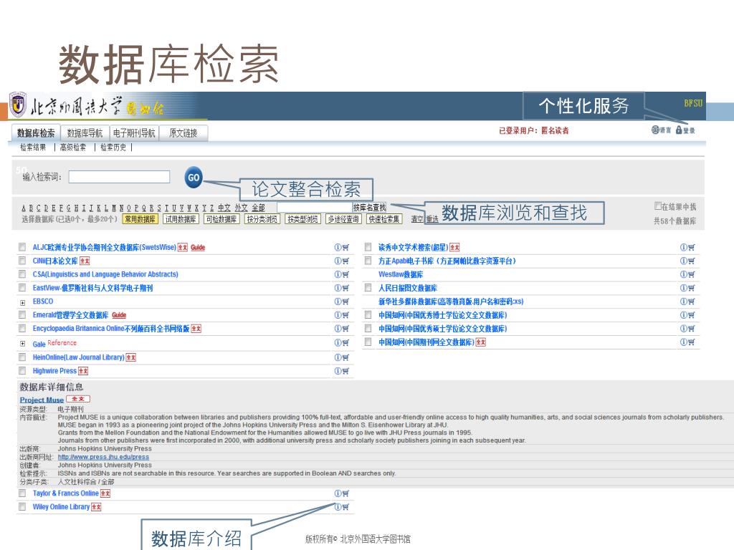This screenshot has width=734, height=550.
Task: Click cart icon for 中国知网博士学位论文库
Action: coord(692,315)
